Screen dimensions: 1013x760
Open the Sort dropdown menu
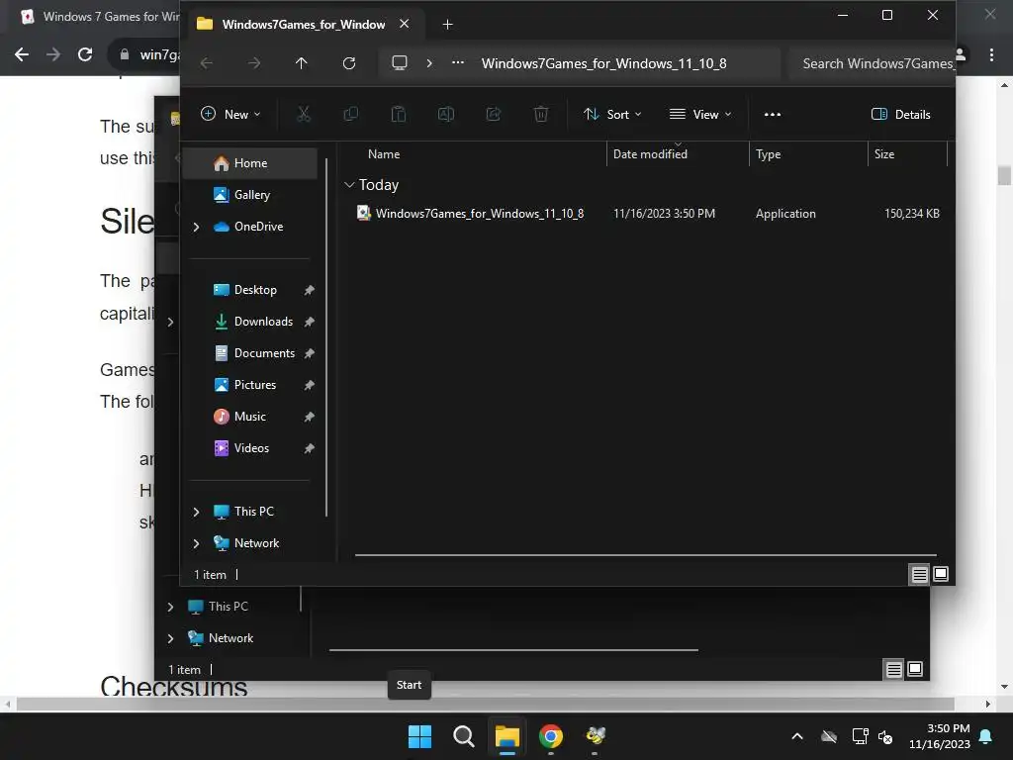click(612, 115)
